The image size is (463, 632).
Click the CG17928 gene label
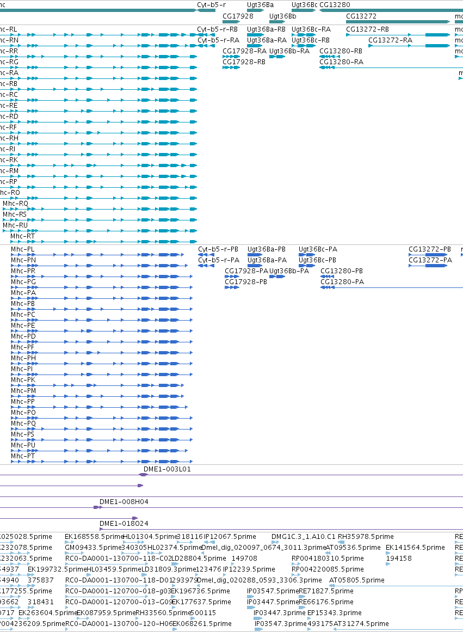pos(238,16)
